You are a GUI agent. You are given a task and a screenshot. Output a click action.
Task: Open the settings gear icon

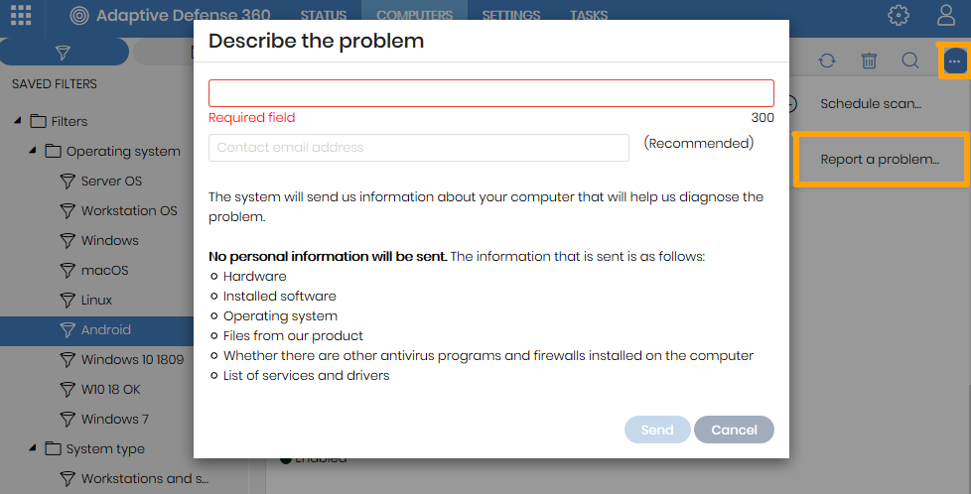[899, 15]
